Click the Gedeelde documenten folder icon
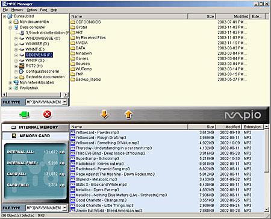This screenshot has height=219, width=271. point(22,77)
